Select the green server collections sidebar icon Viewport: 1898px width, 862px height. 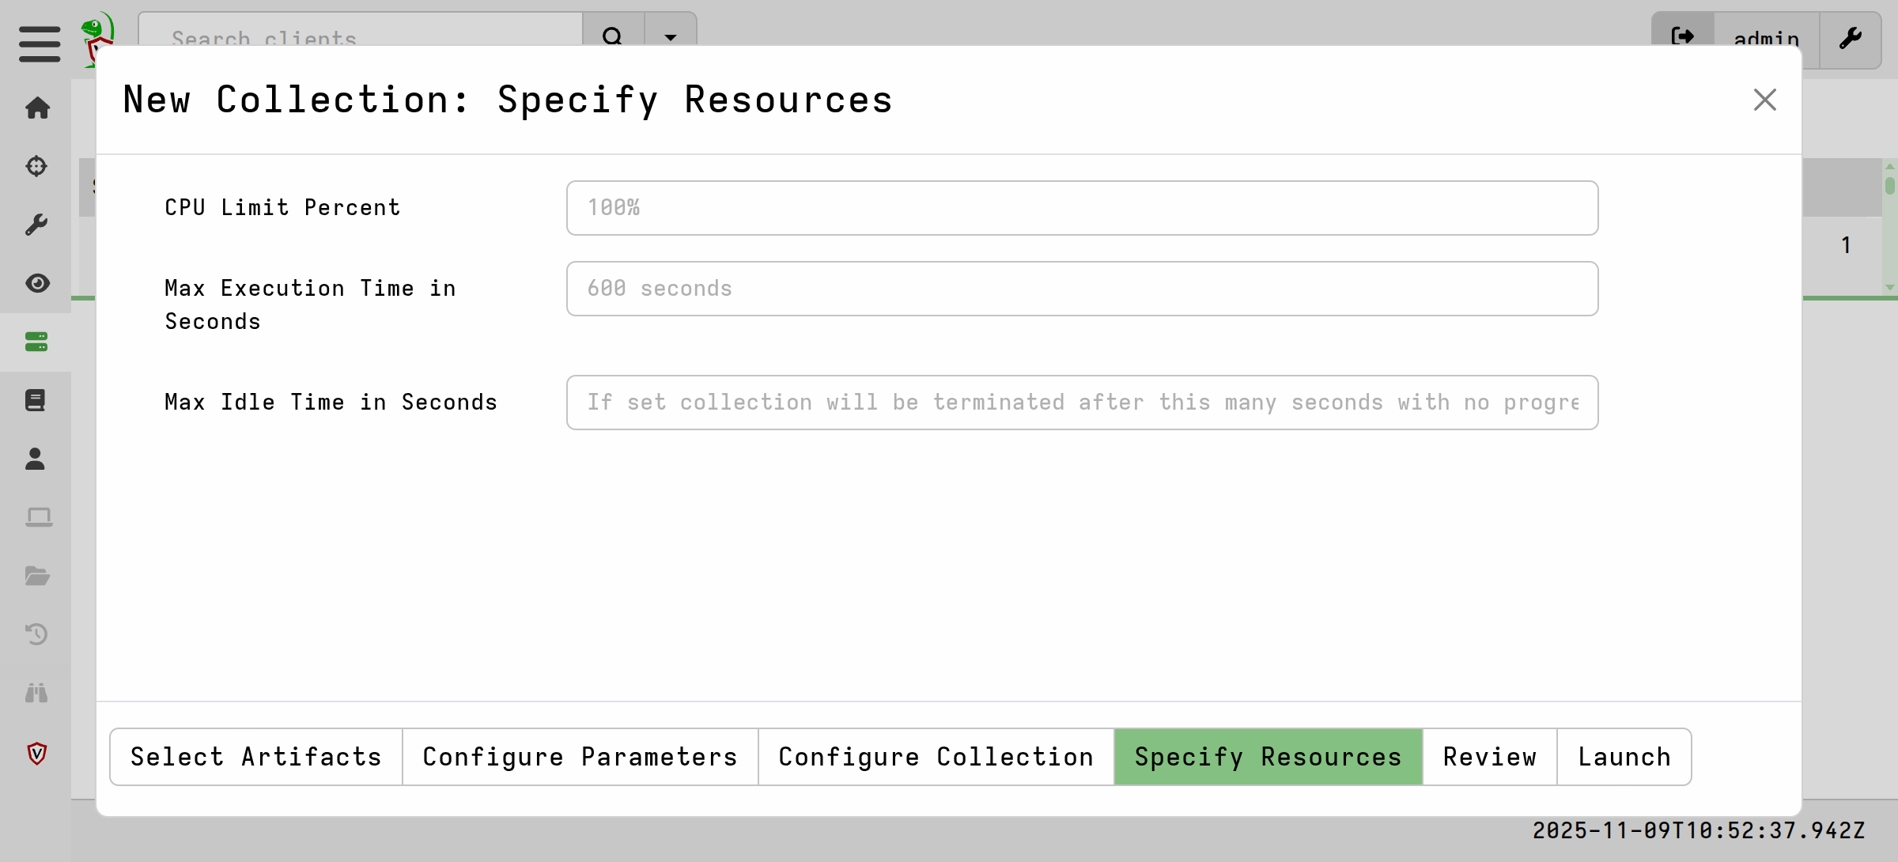point(36,341)
